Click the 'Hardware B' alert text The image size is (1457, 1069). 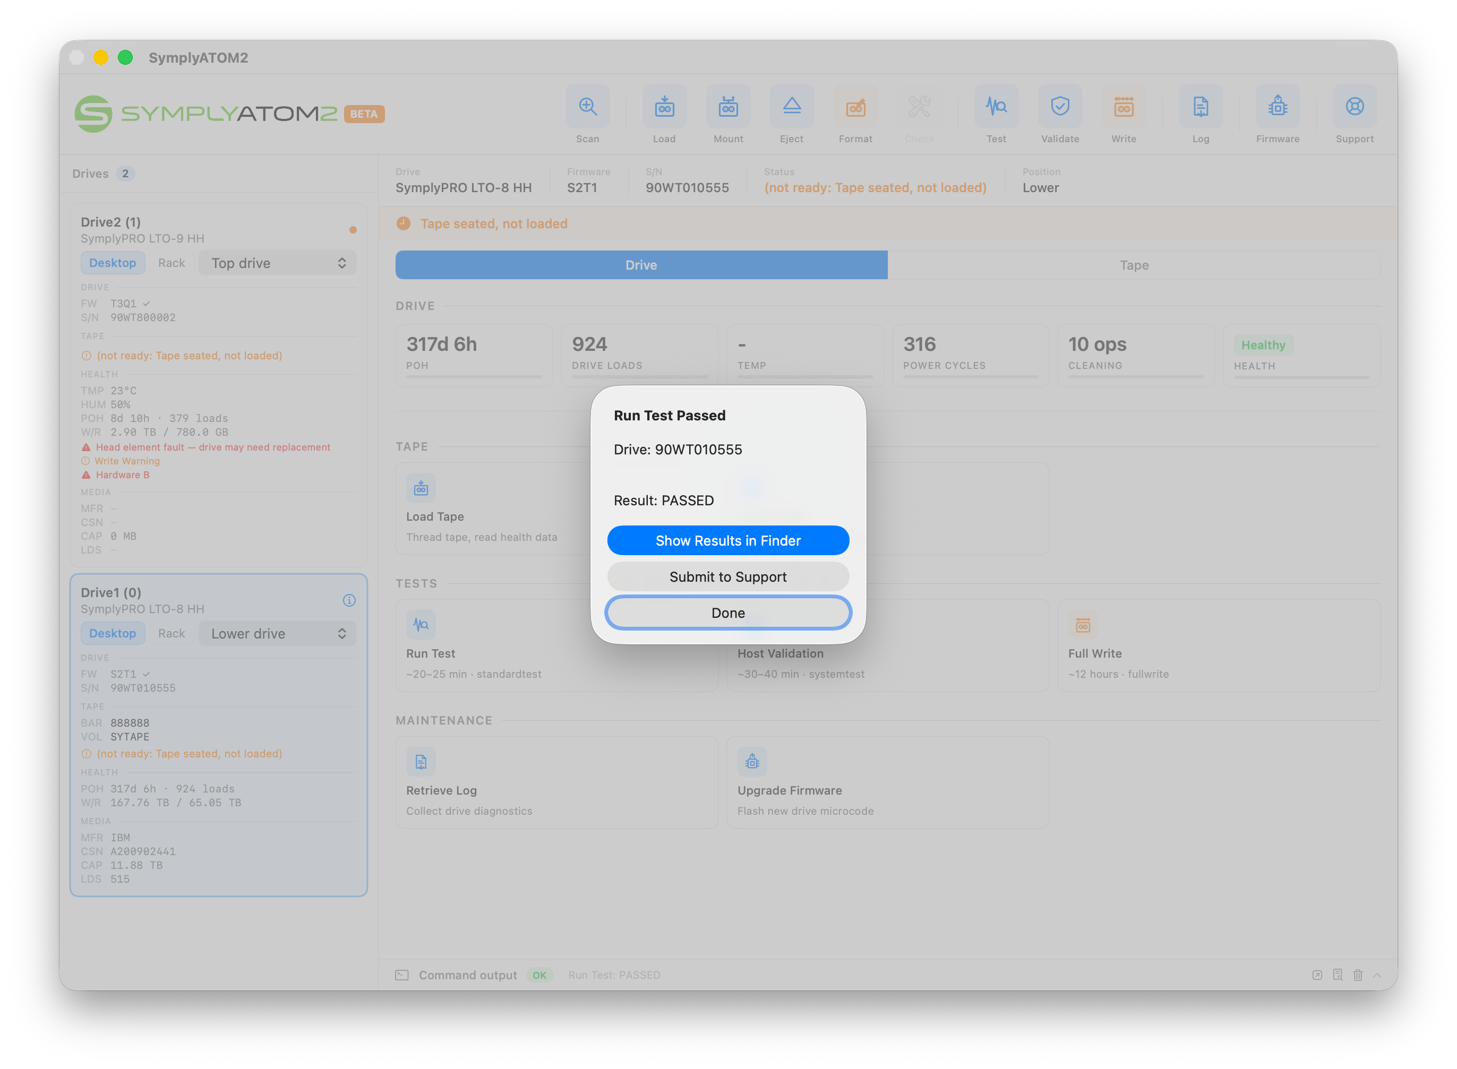(x=122, y=475)
